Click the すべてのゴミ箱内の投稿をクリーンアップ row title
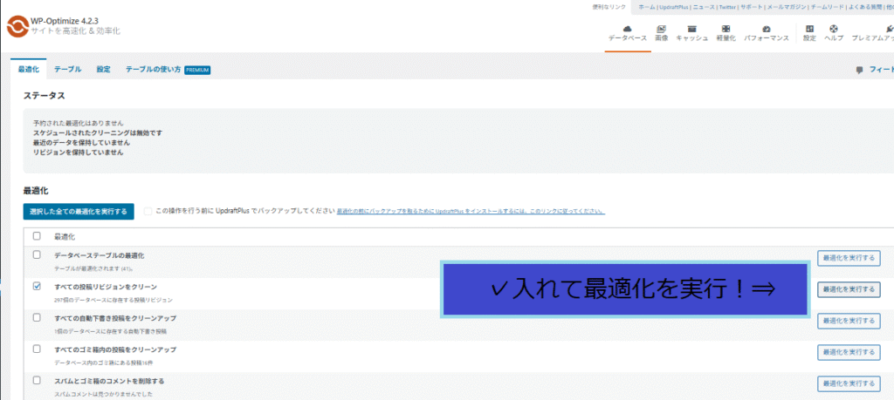Viewport: 894px width, 400px height. (115, 349)
